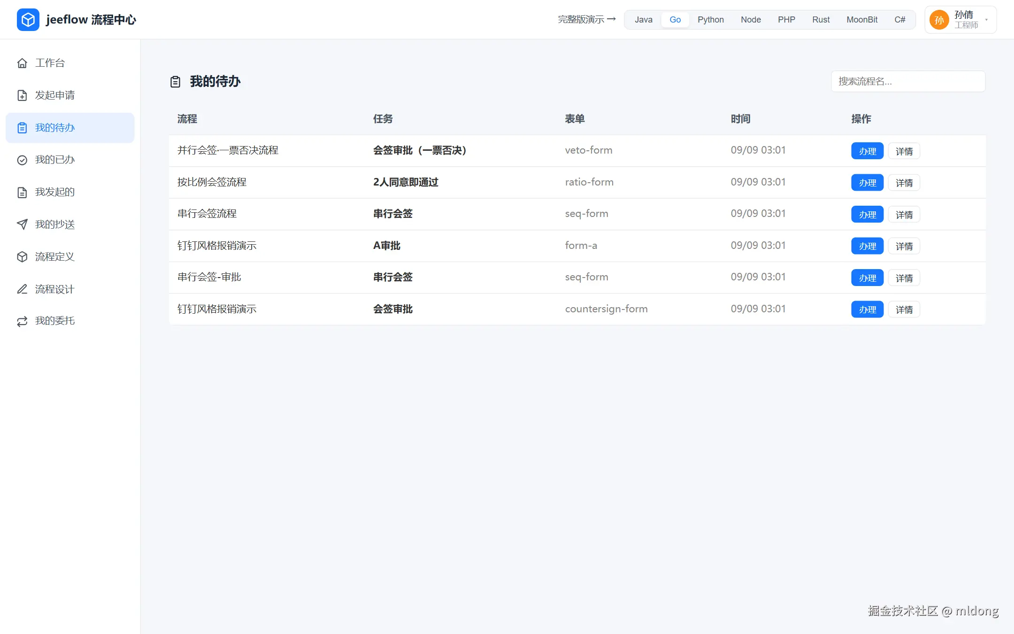Viewport: 1014px width, 634px height.
Task: Click the paper-plane icon beside 我的抄送
Action: (x=22, y=224)
